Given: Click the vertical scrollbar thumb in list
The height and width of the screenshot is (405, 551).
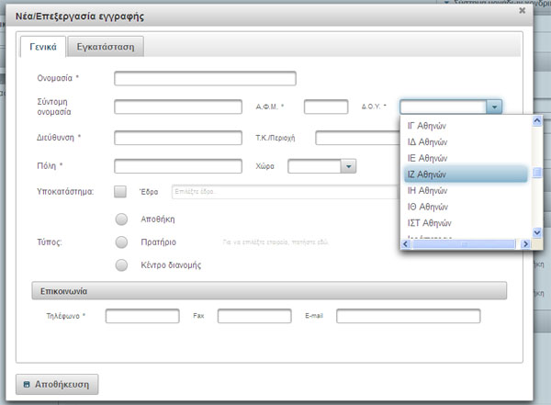Looking at the screenshot, I should point(537,173).
